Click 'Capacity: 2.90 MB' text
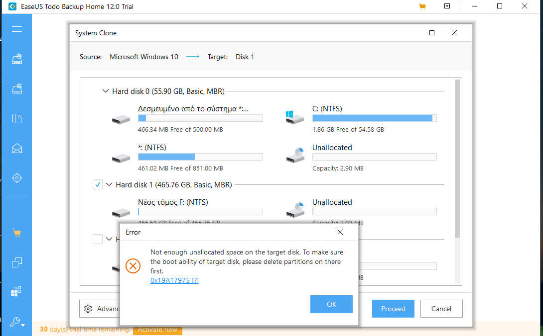The height and width of the screenshot is (336, 543). coord(338,168)
